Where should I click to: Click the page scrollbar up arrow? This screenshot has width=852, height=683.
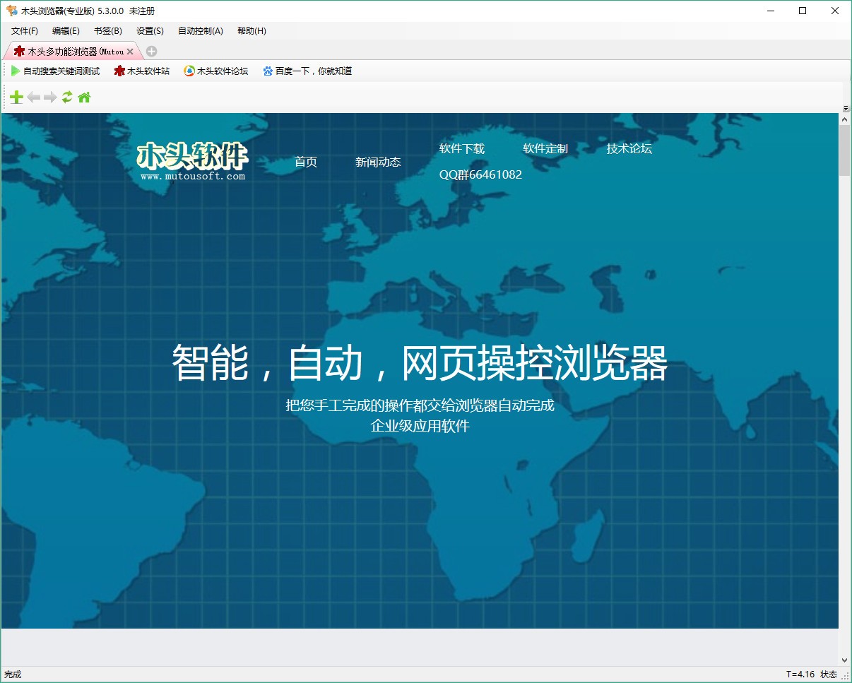tap(844, 119)
